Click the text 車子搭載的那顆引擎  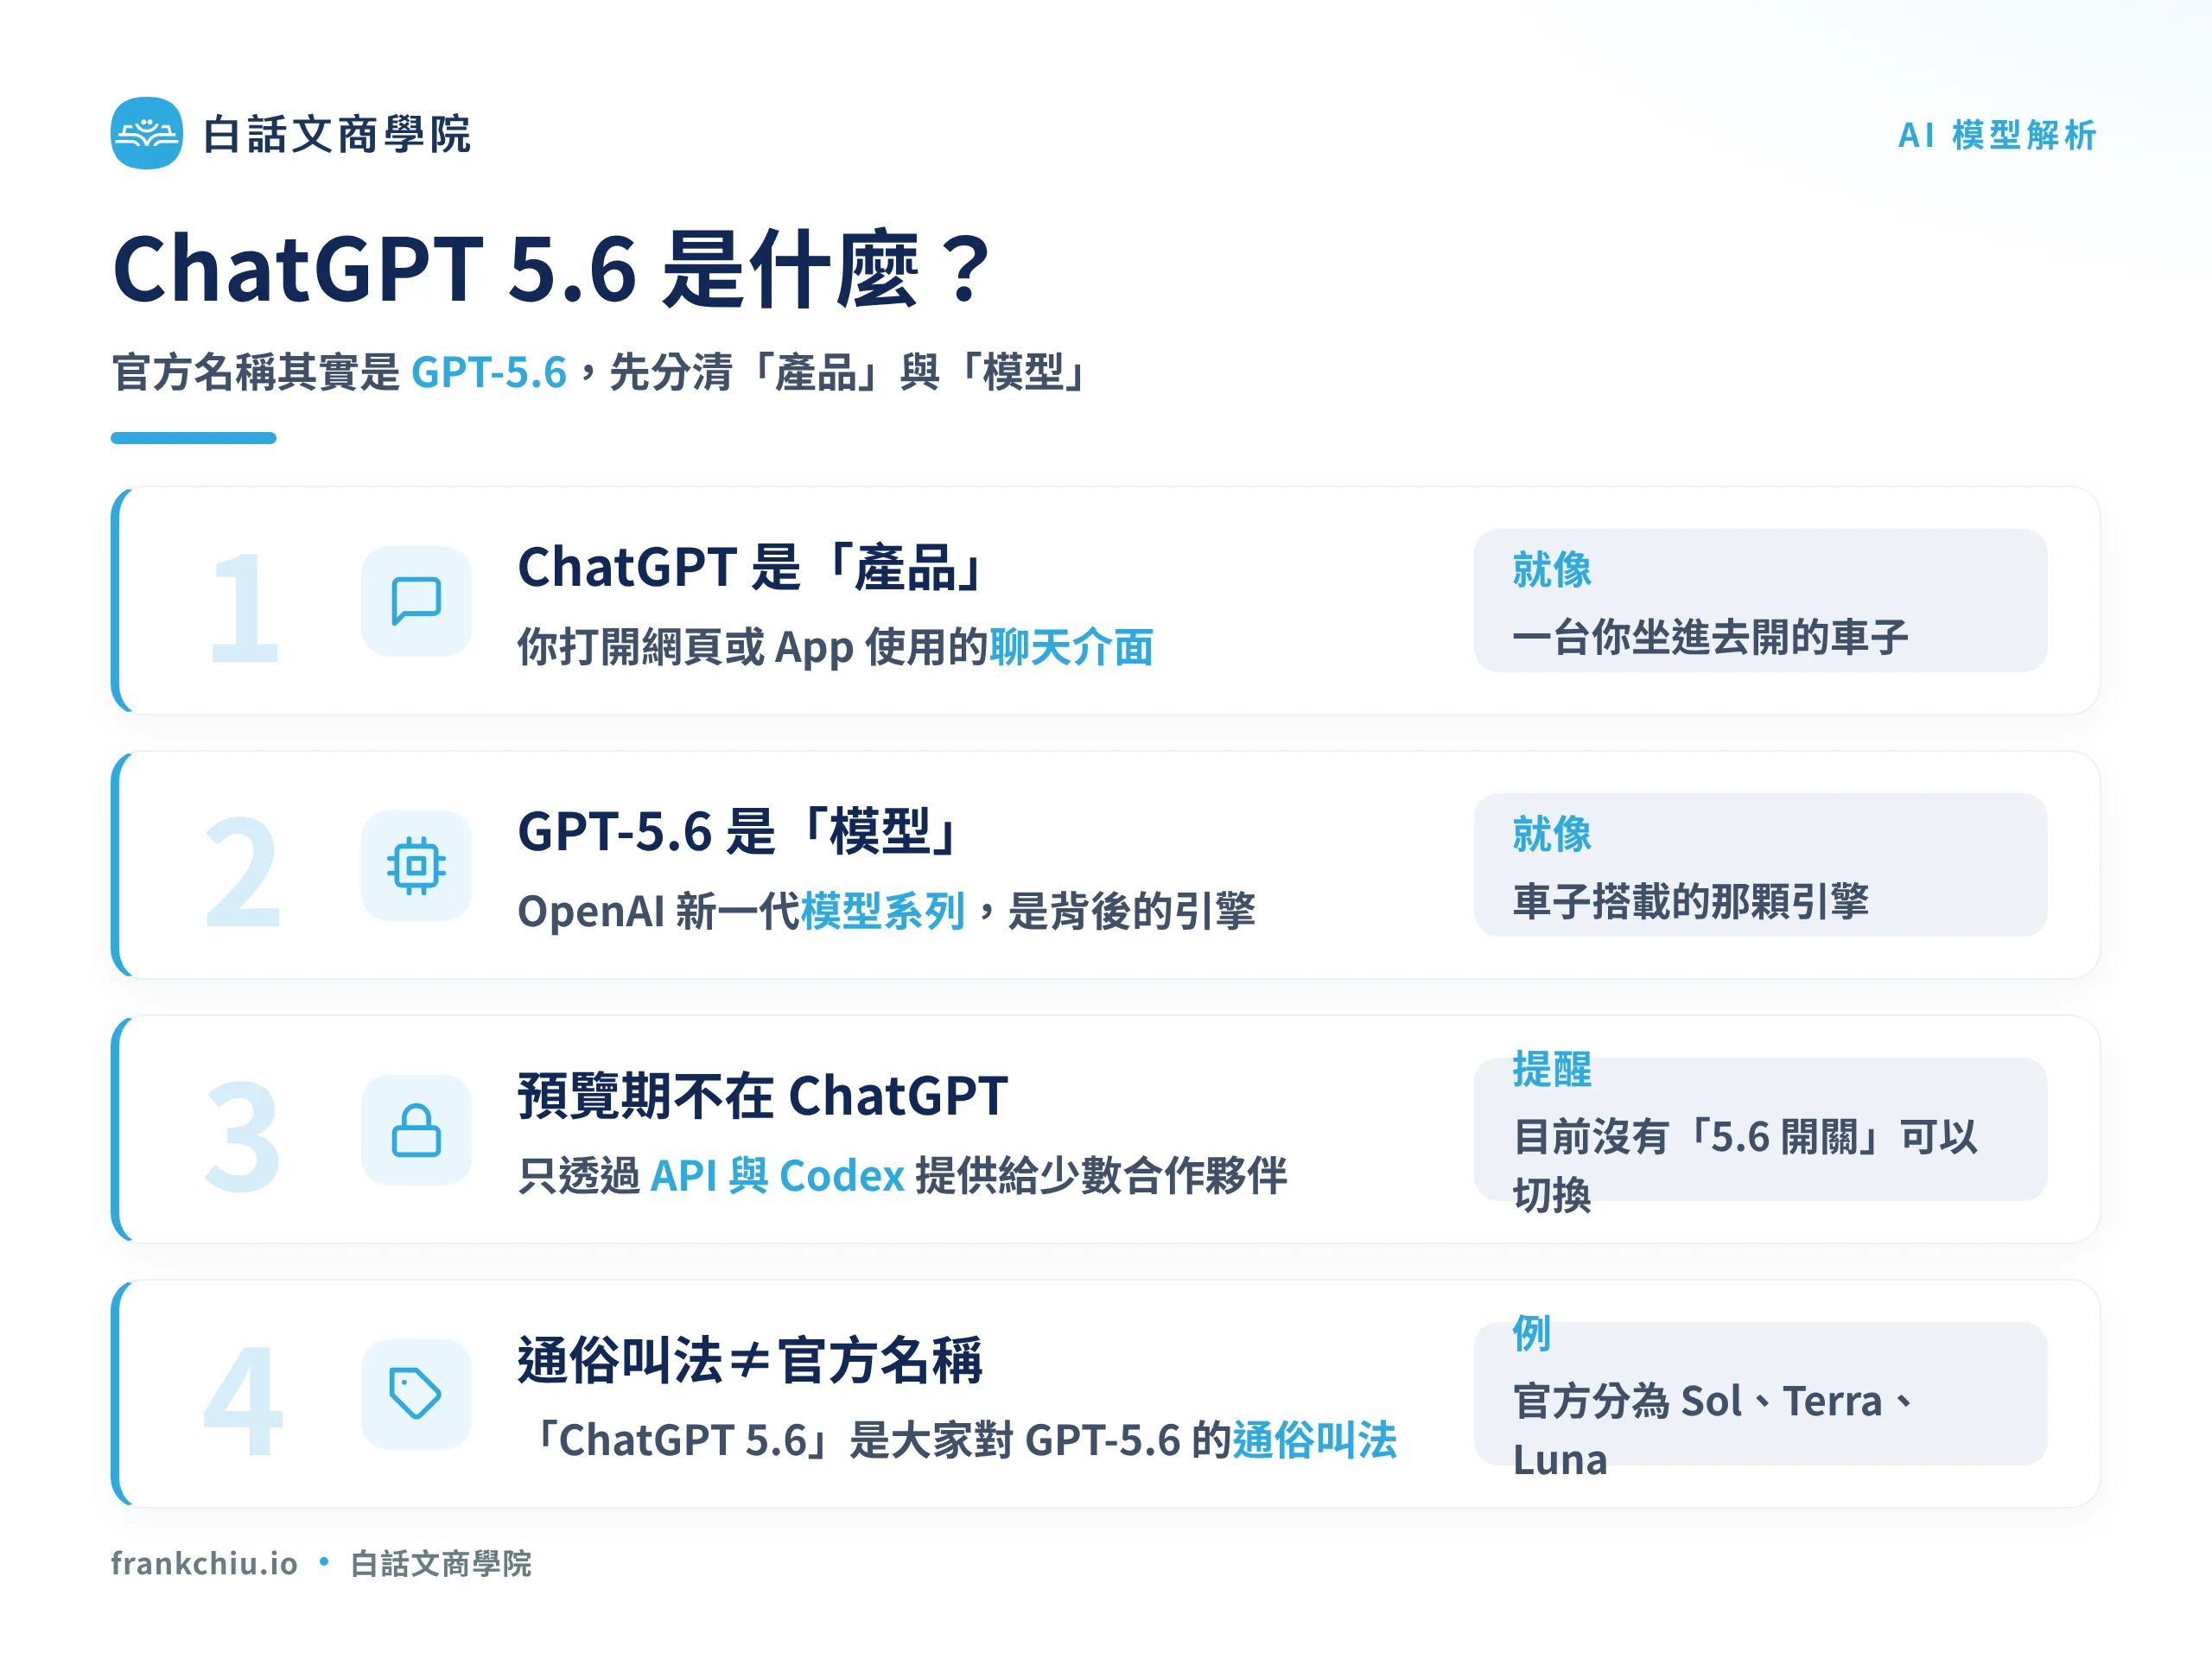pyautogui.click(x=1691, y=901)
